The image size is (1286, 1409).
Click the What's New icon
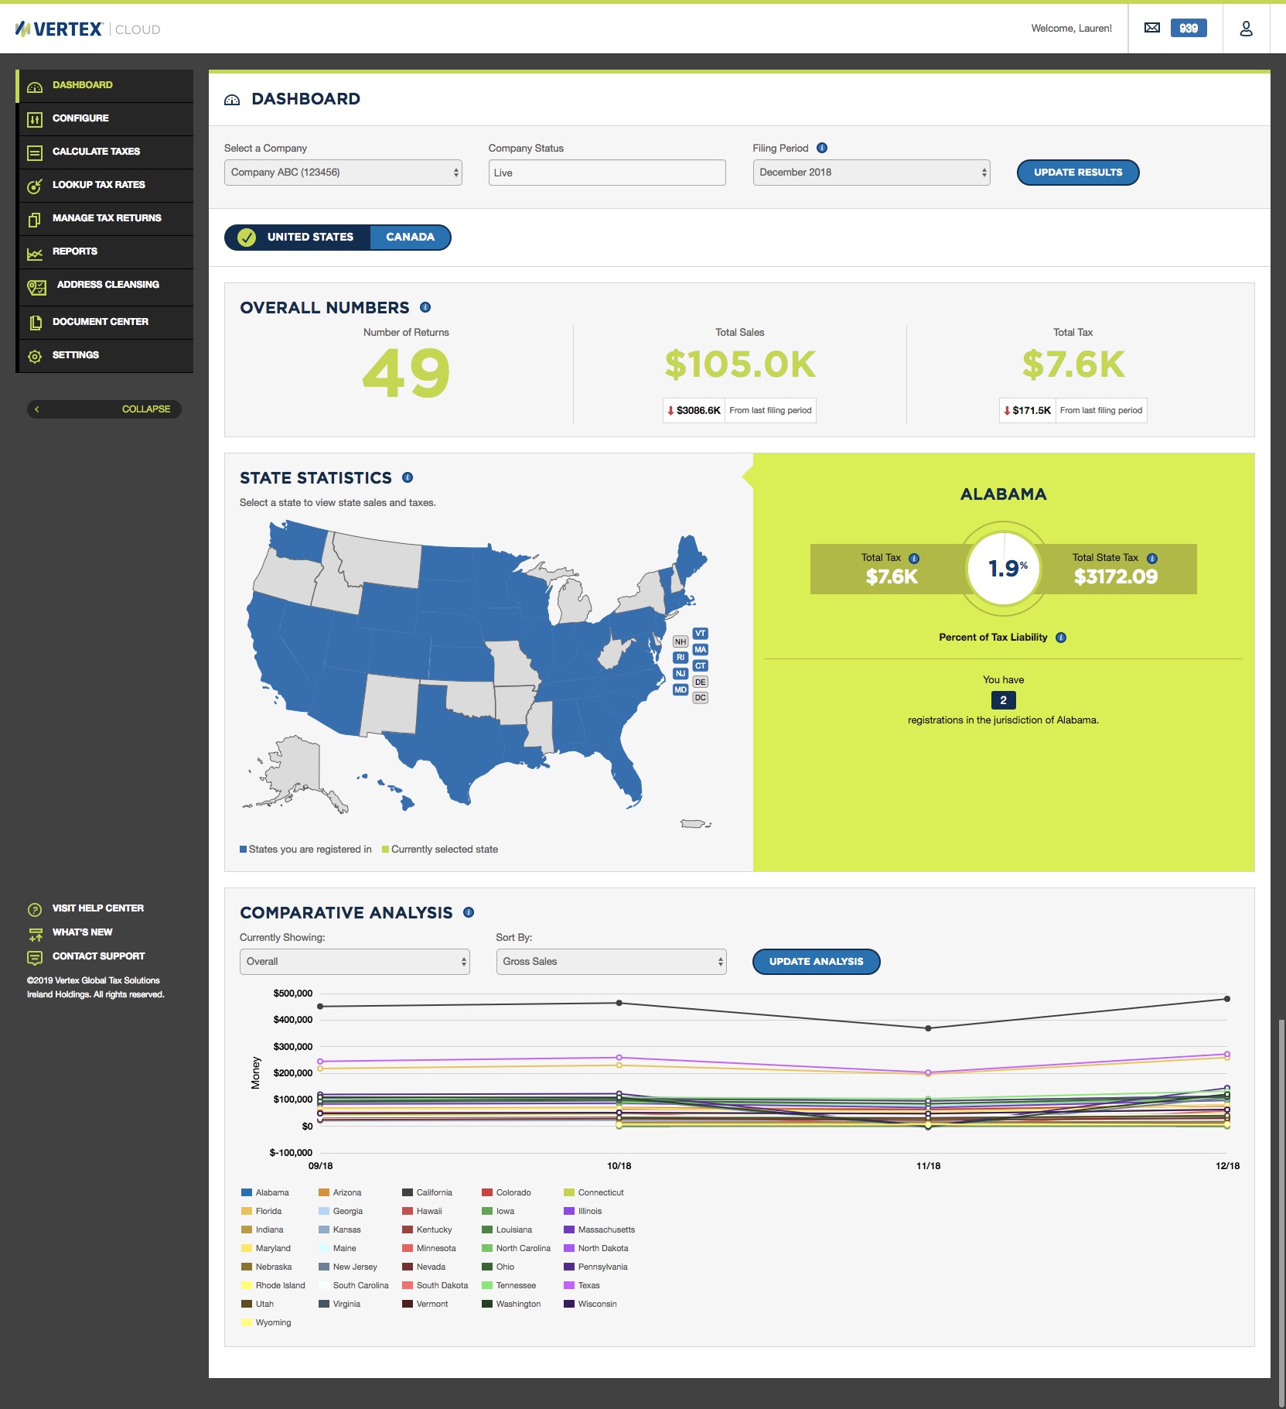pos(35,933)
